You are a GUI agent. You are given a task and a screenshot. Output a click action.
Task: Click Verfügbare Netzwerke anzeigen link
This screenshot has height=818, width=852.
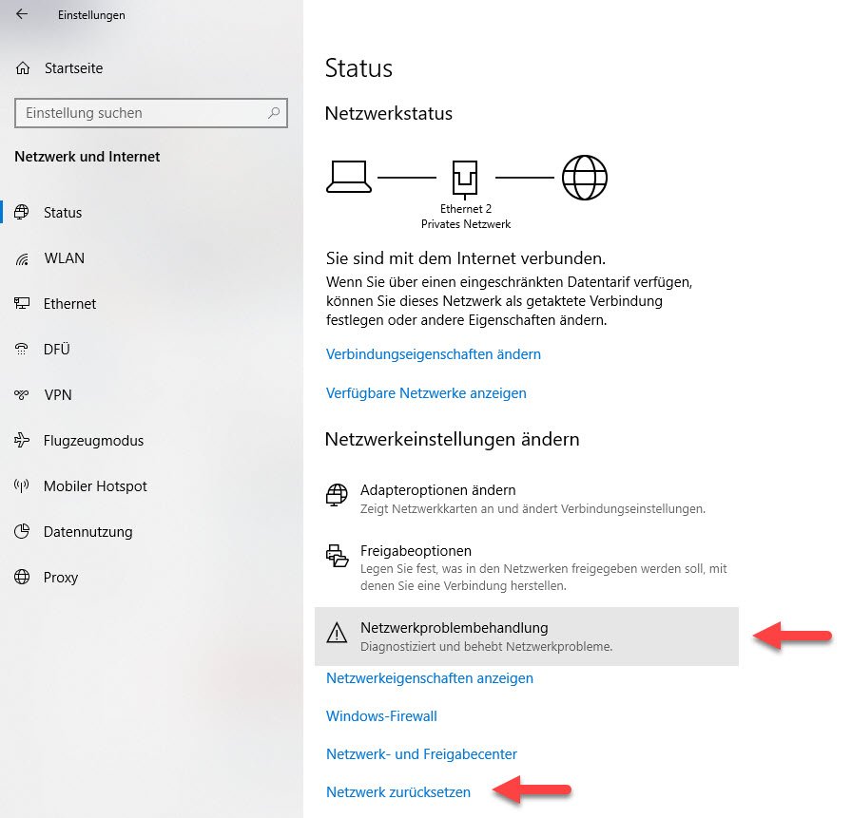point(426,393)
